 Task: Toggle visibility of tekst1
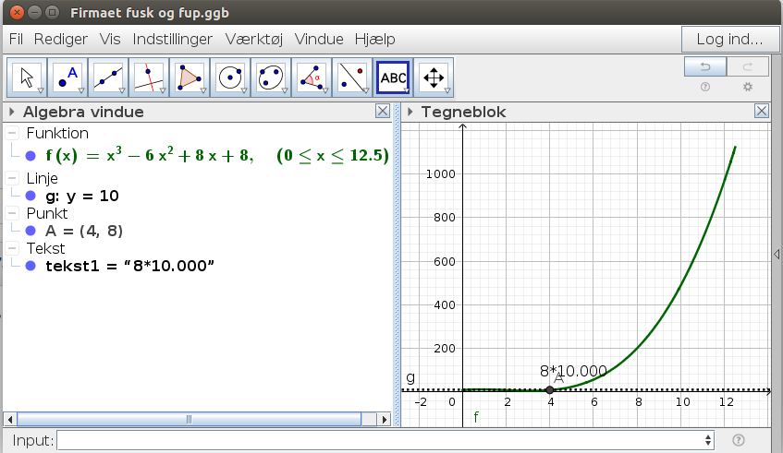[31, 266]
